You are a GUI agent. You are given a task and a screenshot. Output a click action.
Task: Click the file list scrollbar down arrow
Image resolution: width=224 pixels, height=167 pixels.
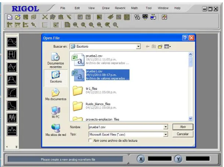click(x=191, y=118)
